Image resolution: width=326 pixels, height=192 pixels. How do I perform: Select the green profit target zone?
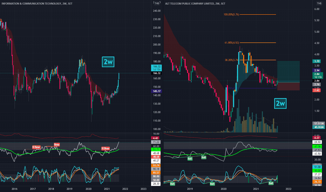[x=288, y=72]
